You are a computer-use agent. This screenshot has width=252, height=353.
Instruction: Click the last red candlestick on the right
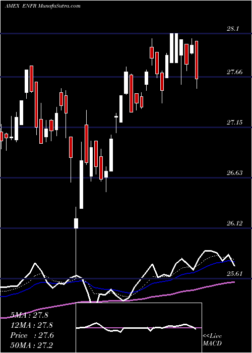[197, 60]
